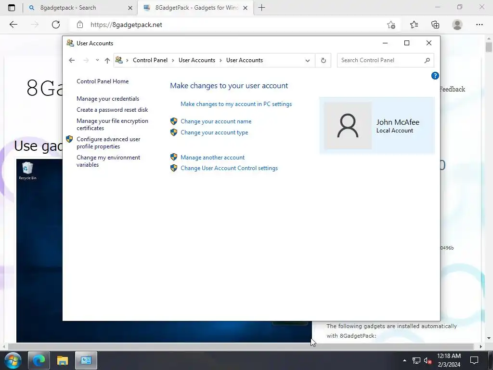Screen dimensions: 493x370
Task: Click Control Panel taskbar button
Action: tap(86, 360)
